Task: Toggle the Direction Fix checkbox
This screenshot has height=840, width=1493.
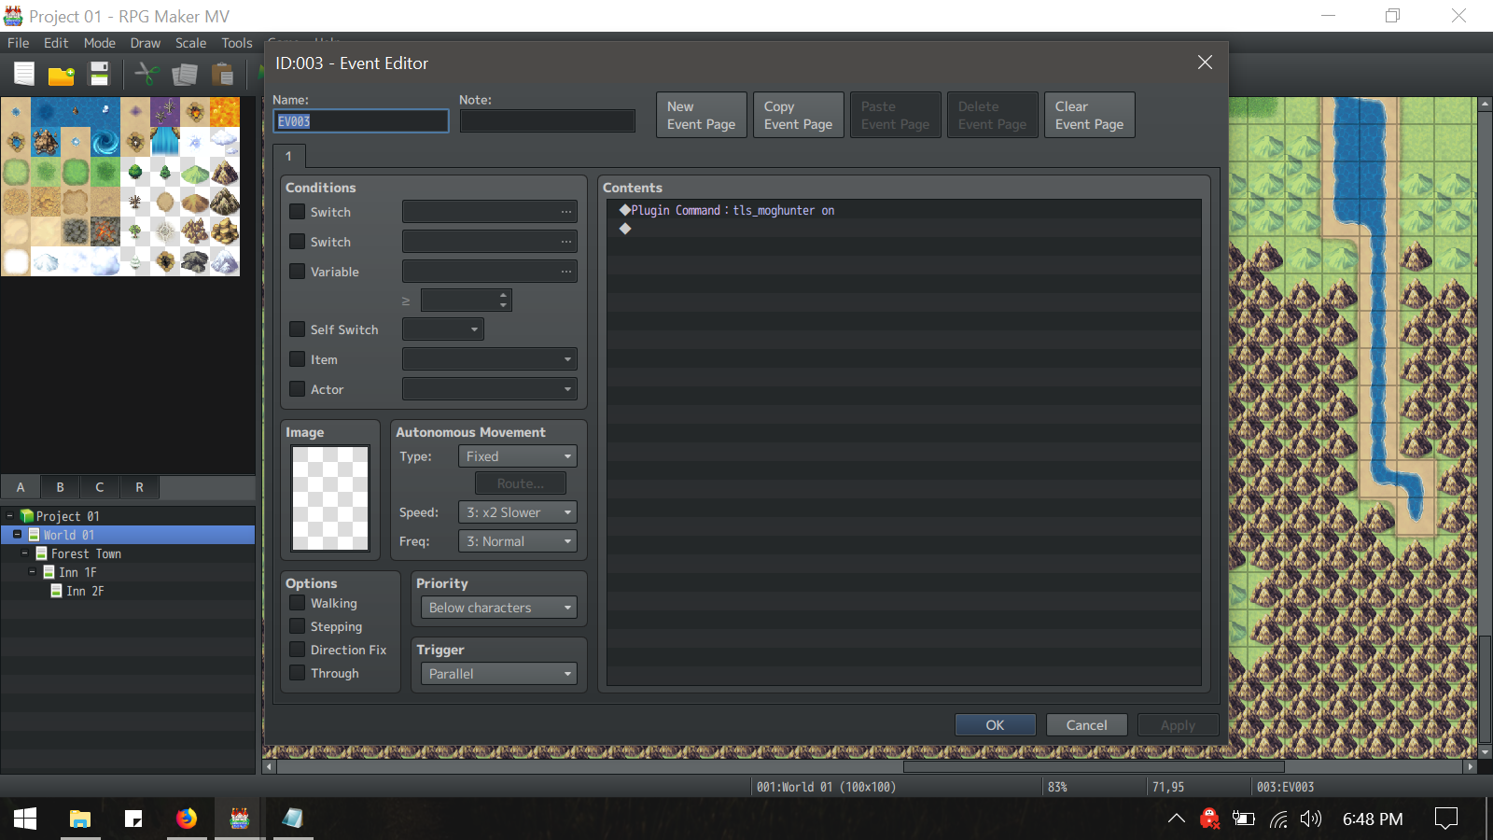Action: click(x=298, y=650)
